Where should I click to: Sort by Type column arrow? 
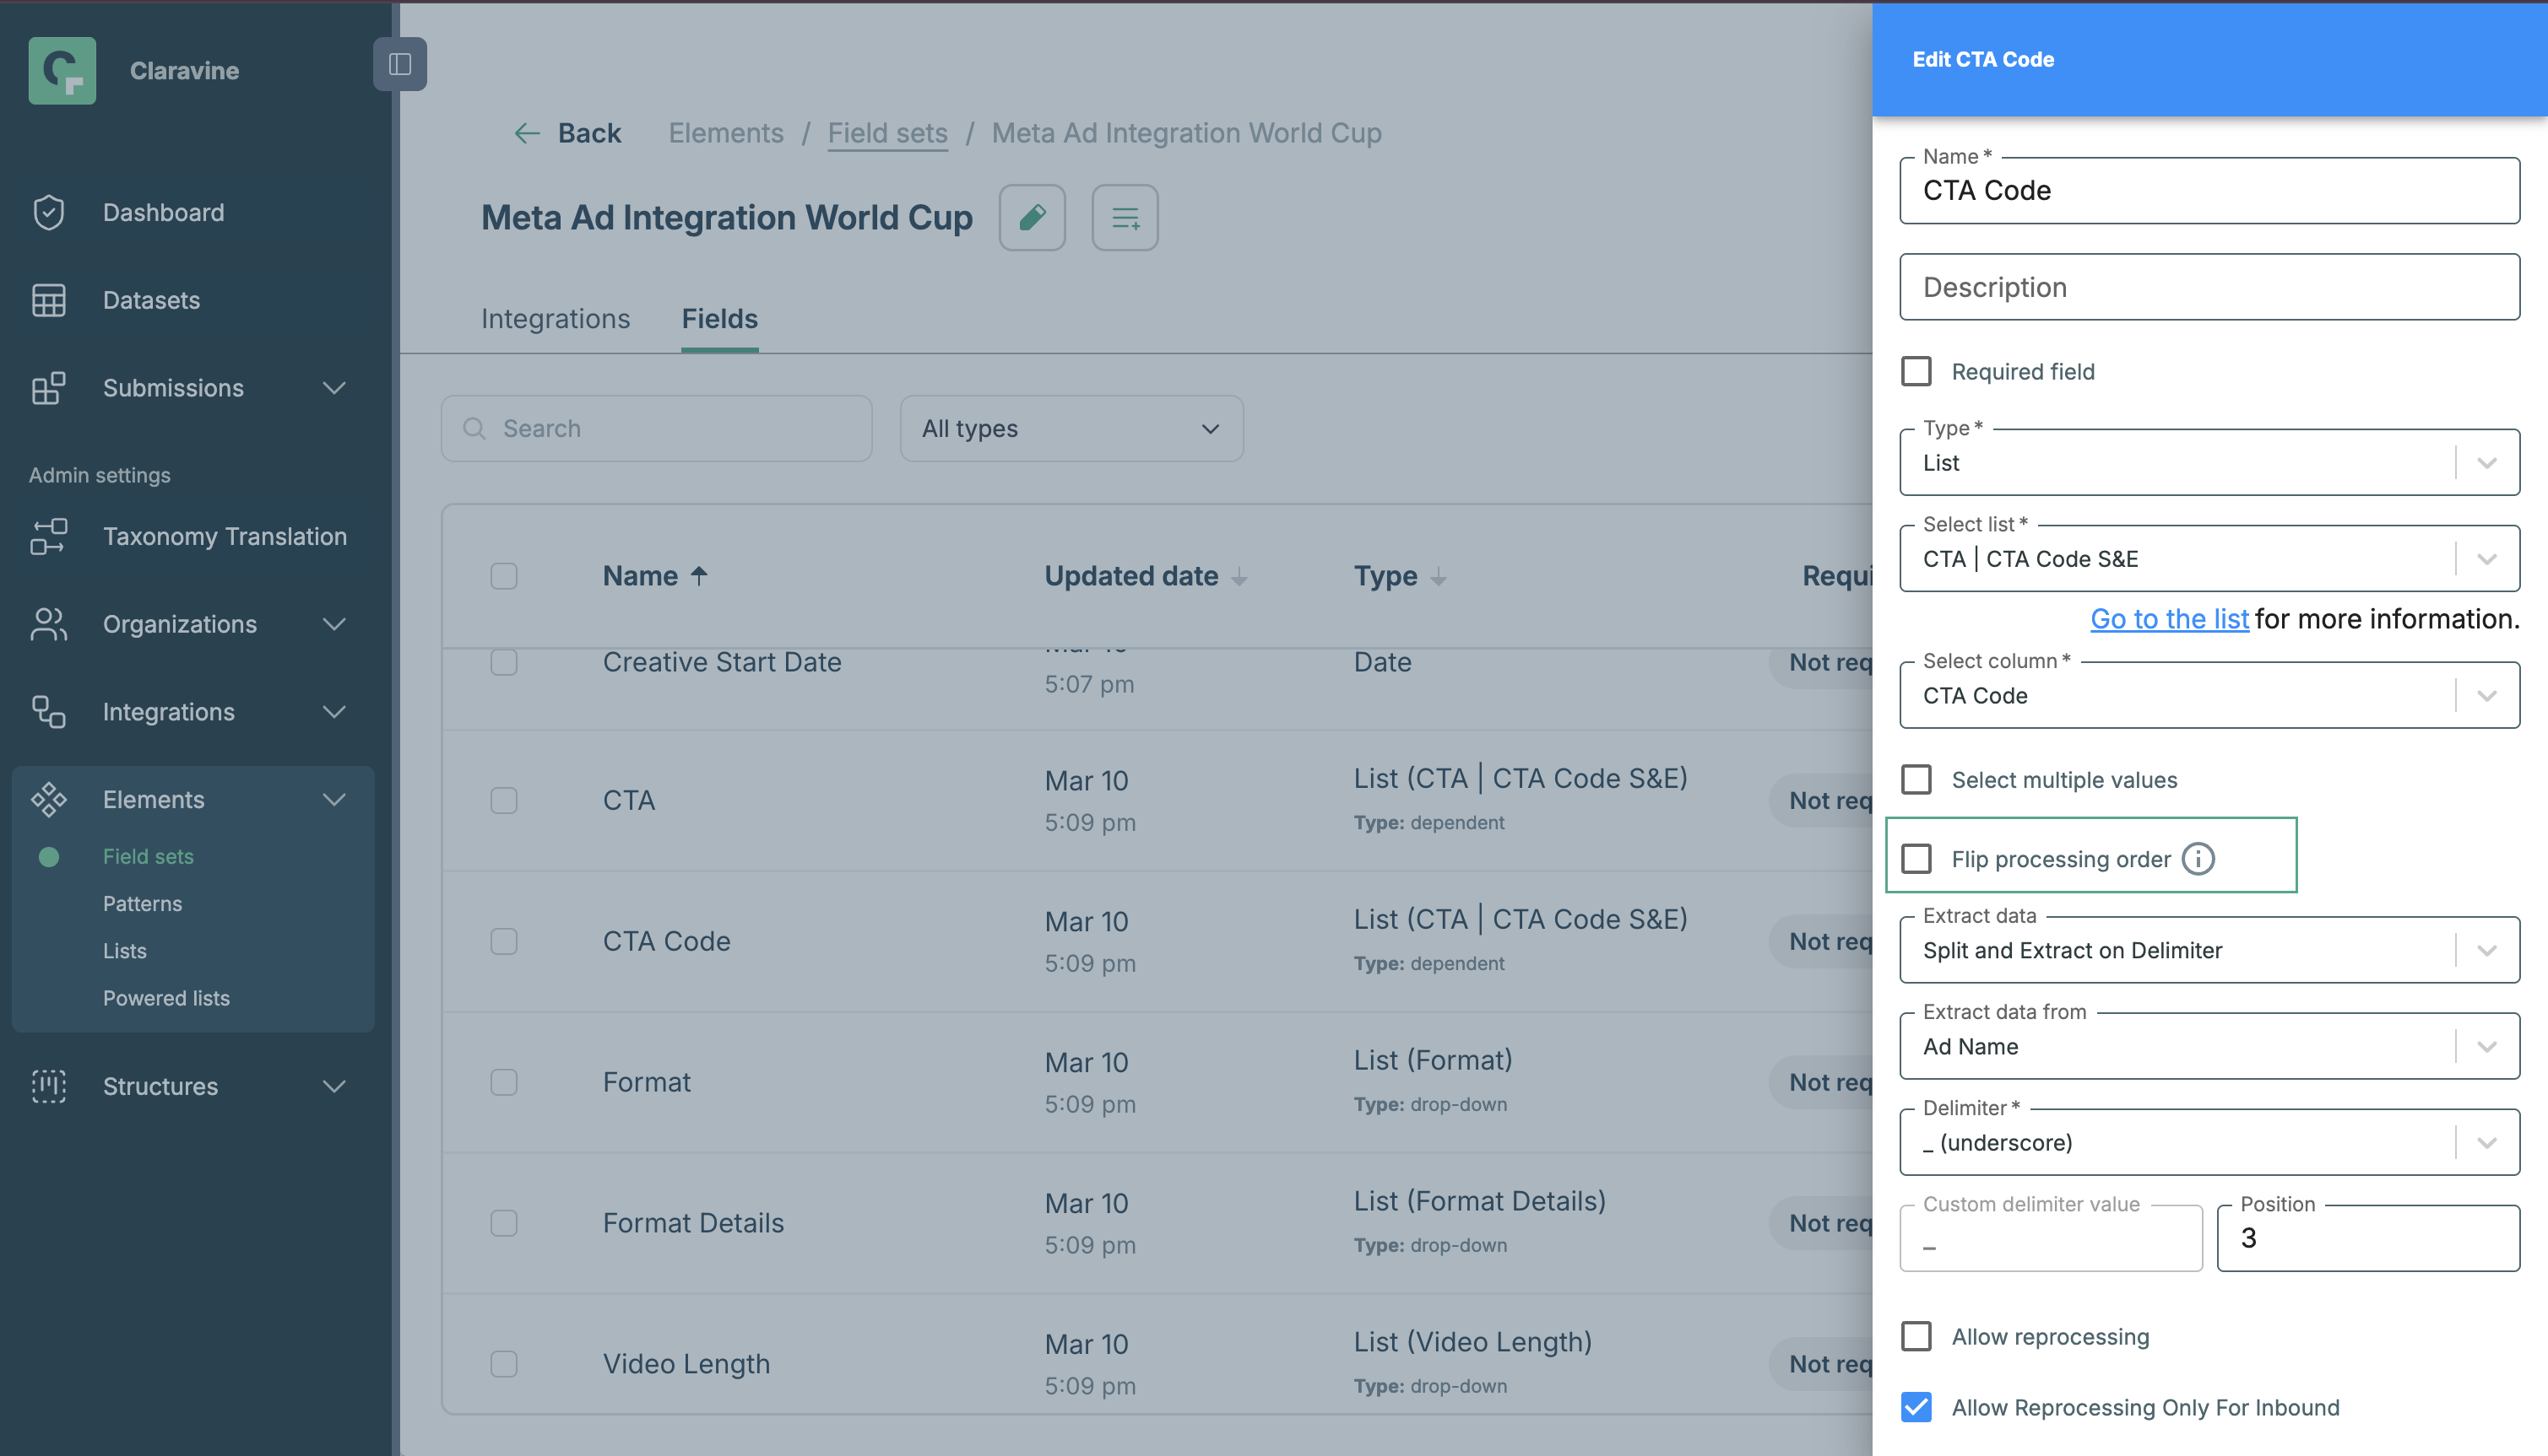pyautogui.click(x=1438, y=577)
